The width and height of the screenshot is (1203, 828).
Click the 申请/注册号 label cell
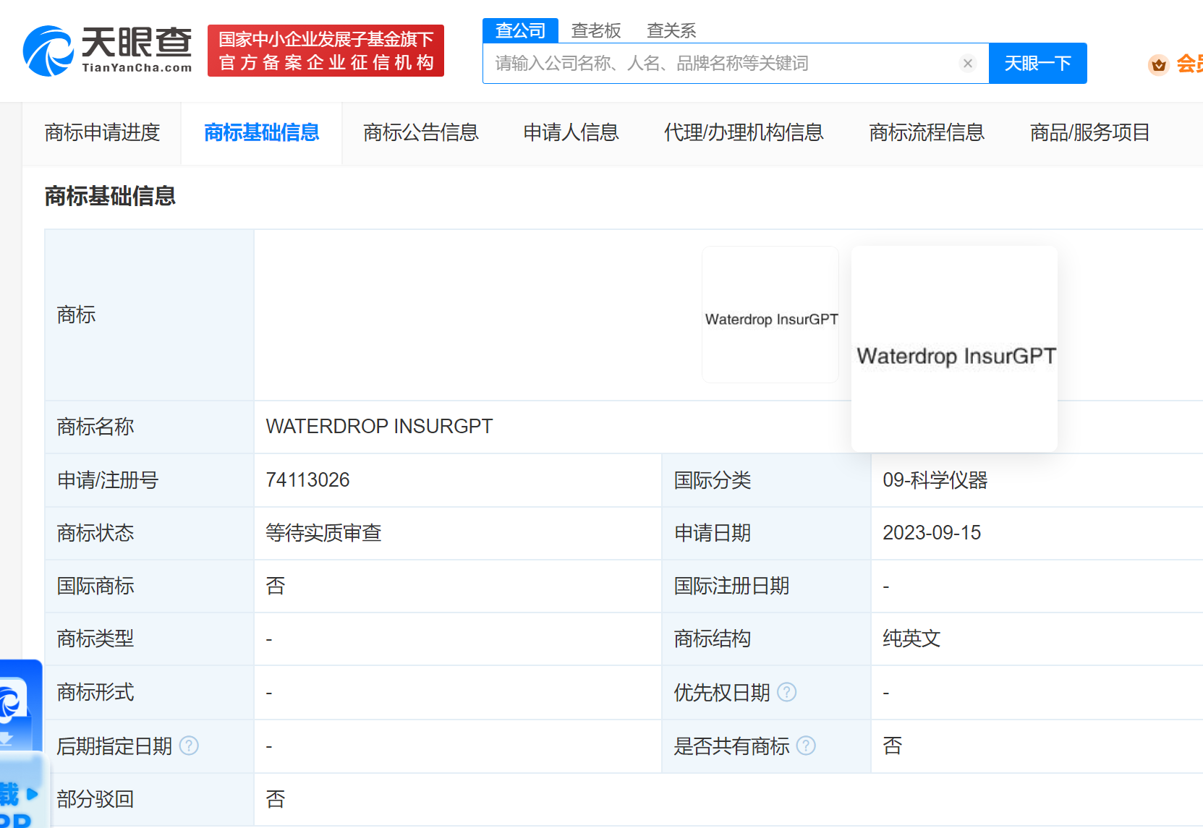[150, 480]
